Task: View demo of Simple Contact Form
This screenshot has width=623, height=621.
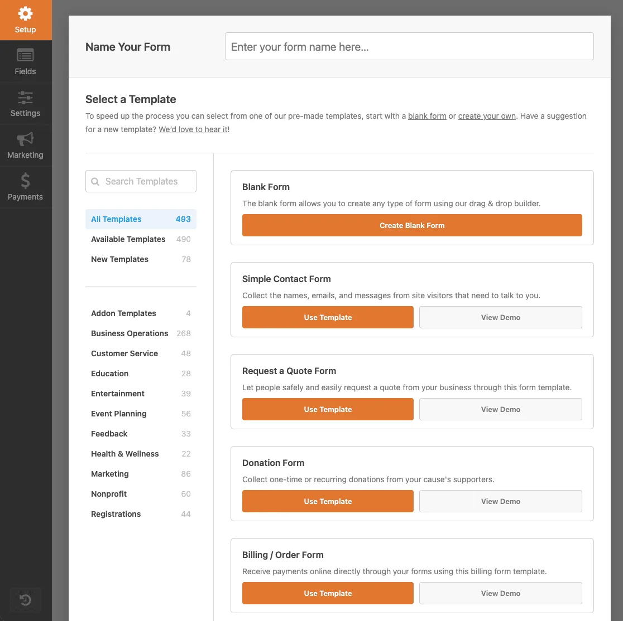Action: click(x=501, y=317)
